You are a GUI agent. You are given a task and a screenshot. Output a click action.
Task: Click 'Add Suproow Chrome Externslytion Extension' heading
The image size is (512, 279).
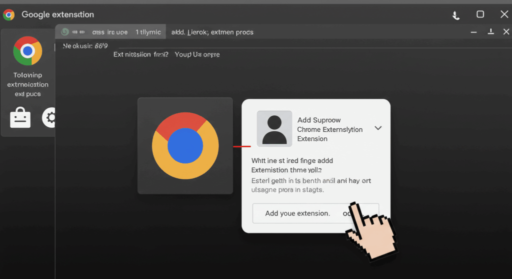tap(330, 129)
